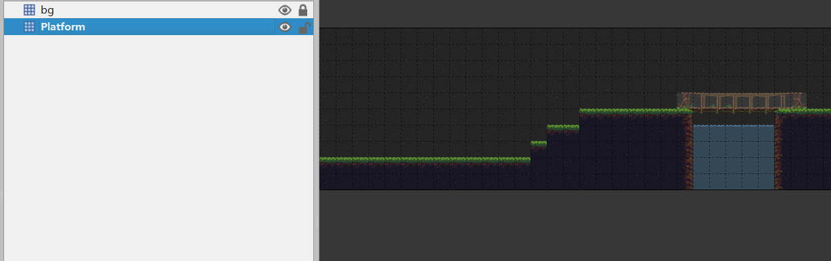Screen dimensions: 831x261
Task: Click the bg layer's tile grid icon
Action: click(x=29, y=10)
